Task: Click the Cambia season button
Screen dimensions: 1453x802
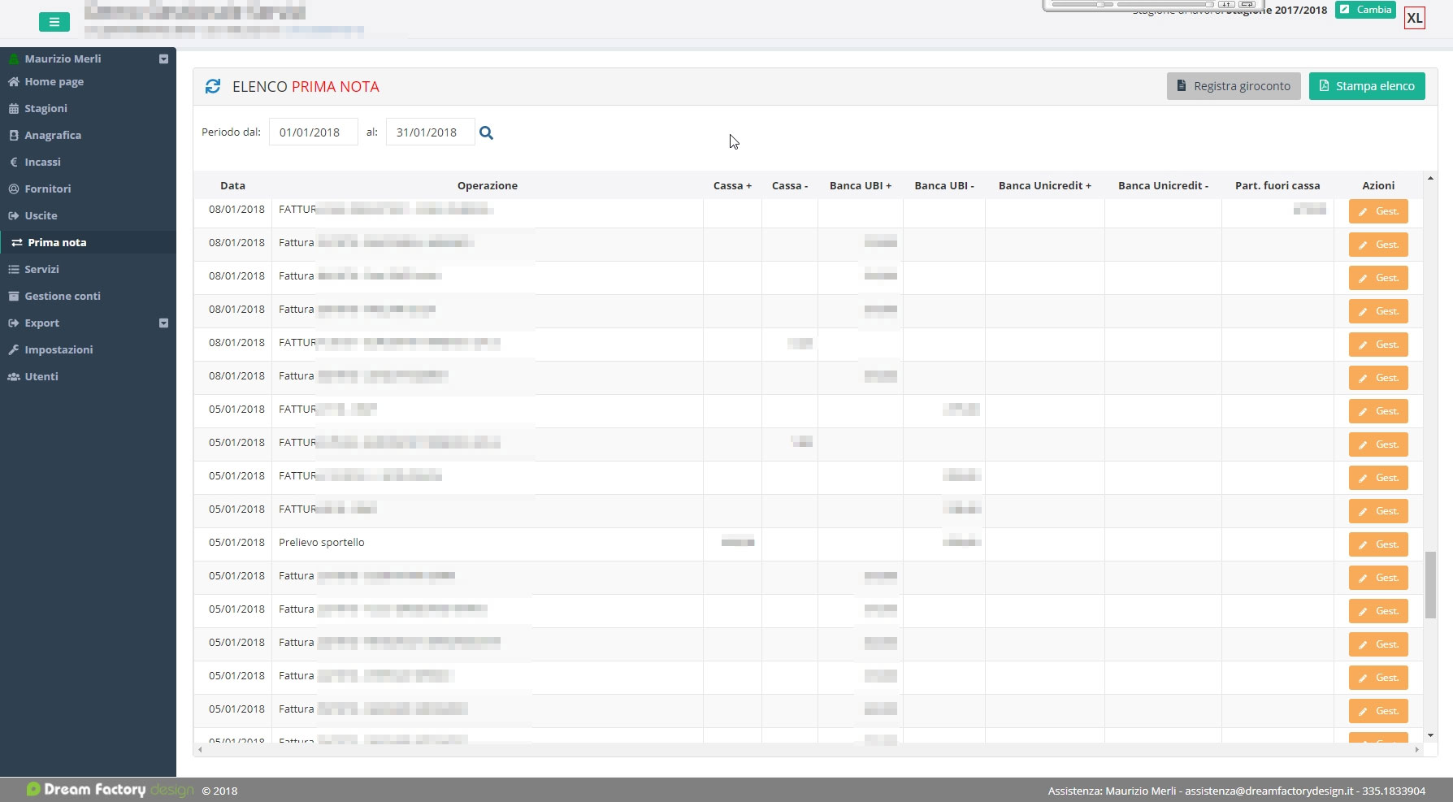Action: 1365,10
